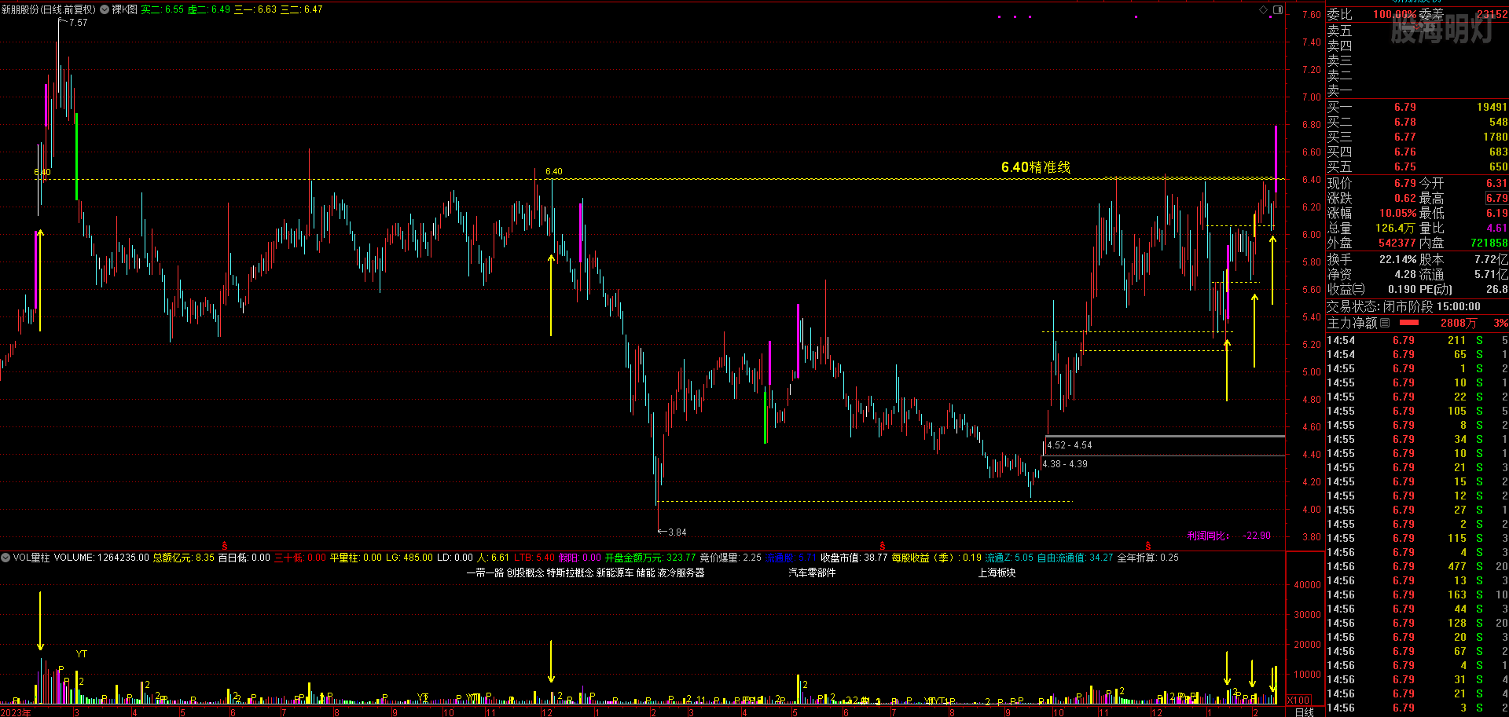
Task: Click the 4.38 - 4.39 gap label
Action: [1065, 464]
